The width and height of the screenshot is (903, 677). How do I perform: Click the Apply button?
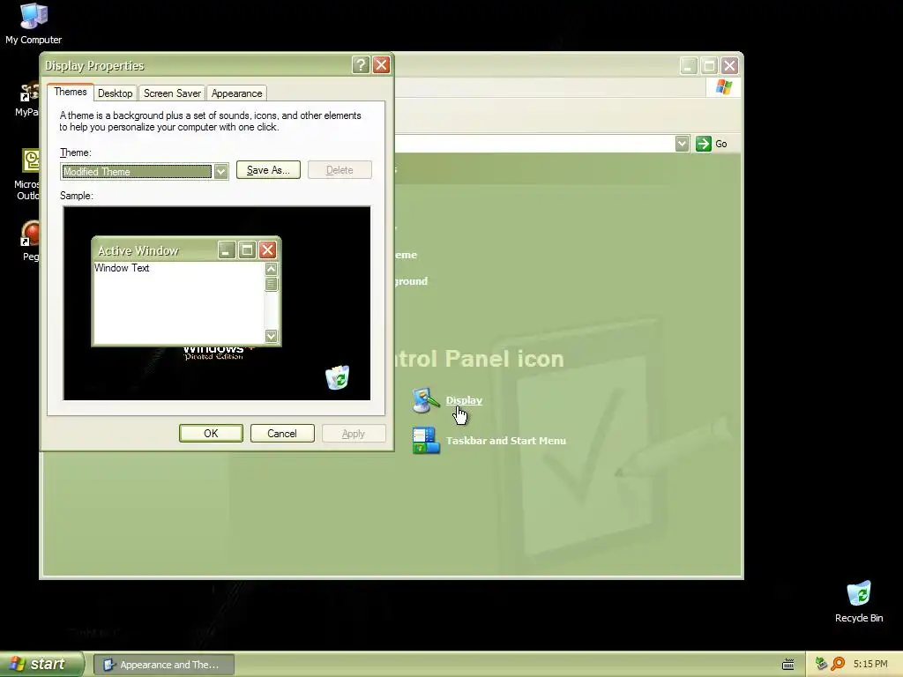tap(354, 434)
